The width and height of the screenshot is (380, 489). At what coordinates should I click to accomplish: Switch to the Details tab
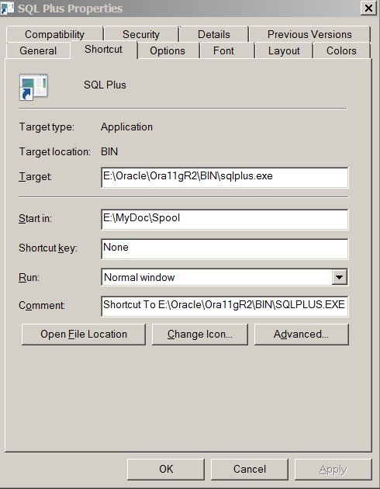click(214, 34)
